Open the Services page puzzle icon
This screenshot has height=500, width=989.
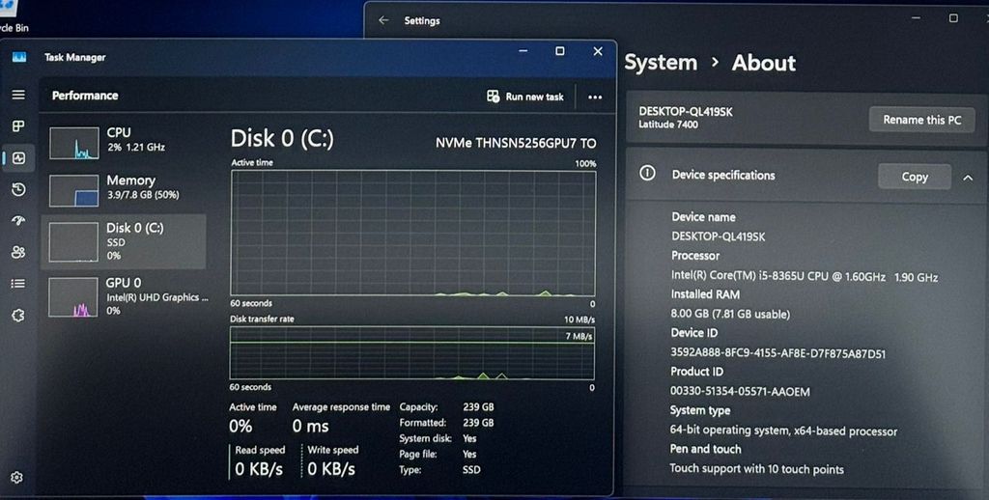[18, 316]
